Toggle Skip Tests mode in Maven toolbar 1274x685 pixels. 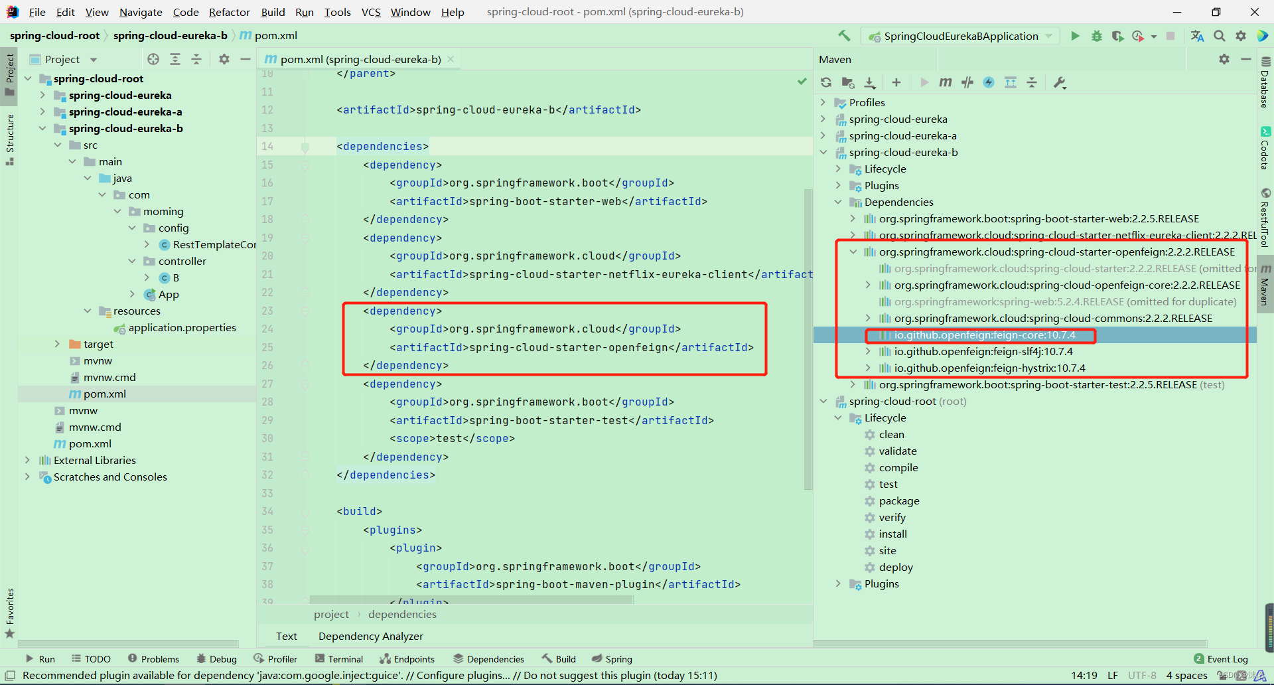[x=989, y=82]
